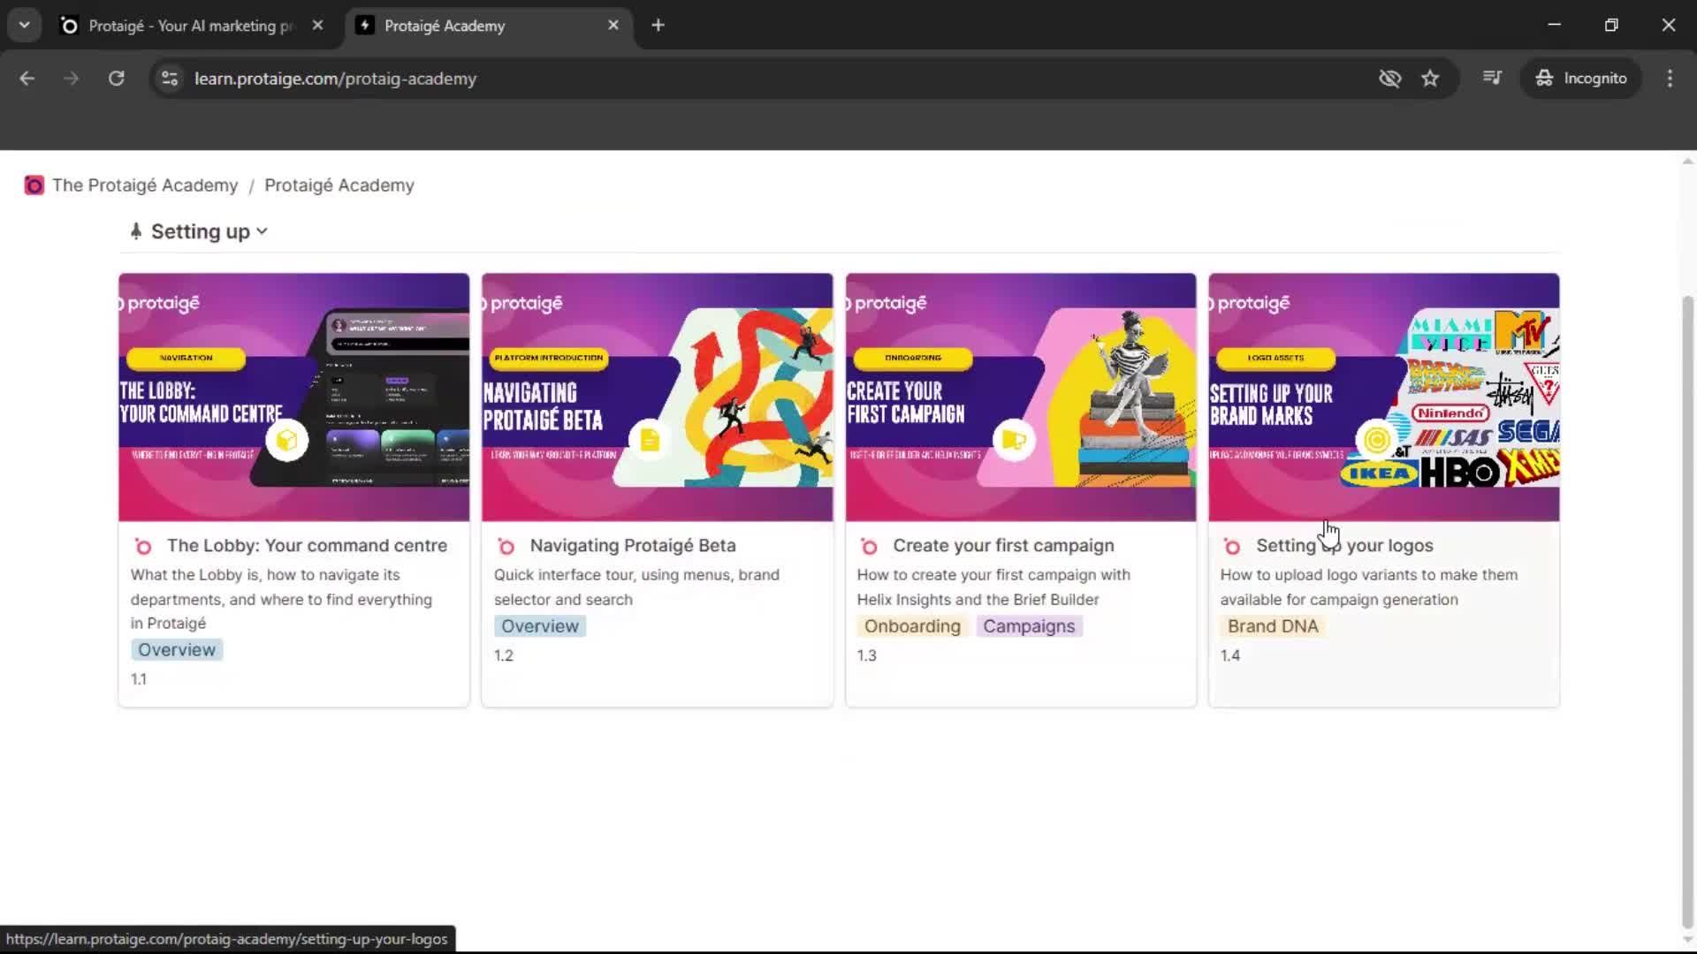Open the tab search dropdown
Screen dimensions: 1697x954
click(x=24, y=25)
